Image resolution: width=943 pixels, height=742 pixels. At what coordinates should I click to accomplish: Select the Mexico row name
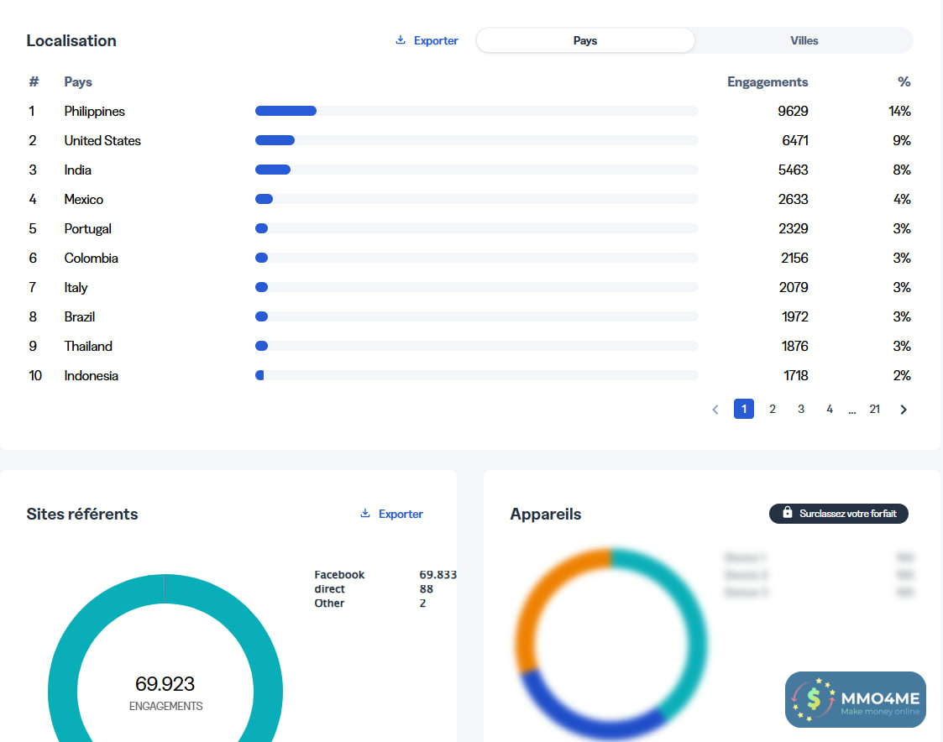click(x=84, y=200)
